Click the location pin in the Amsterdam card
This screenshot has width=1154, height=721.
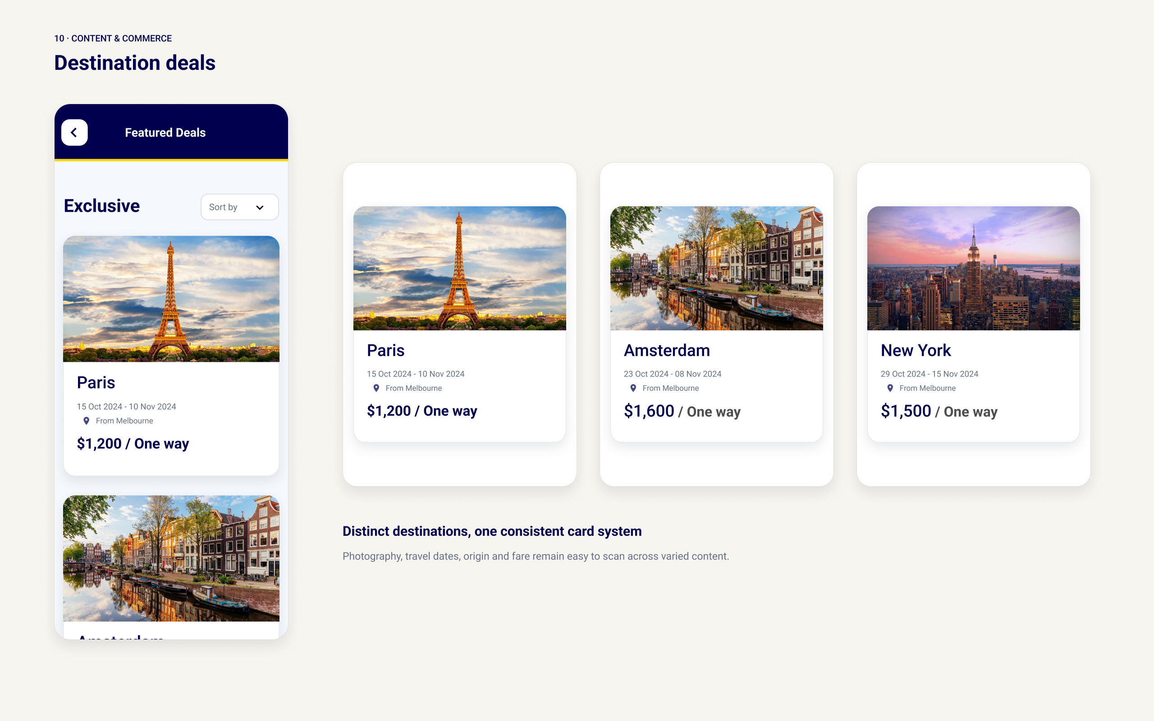(633, 388)
